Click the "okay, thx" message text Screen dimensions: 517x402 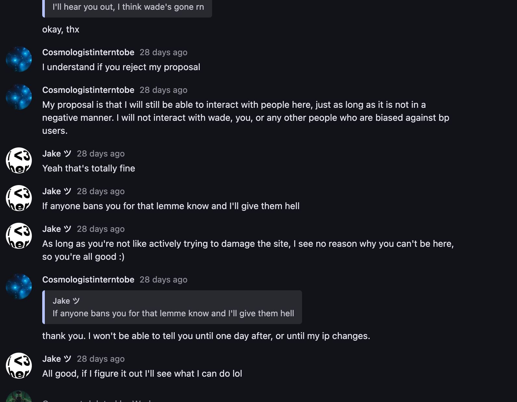pos(61,29)
